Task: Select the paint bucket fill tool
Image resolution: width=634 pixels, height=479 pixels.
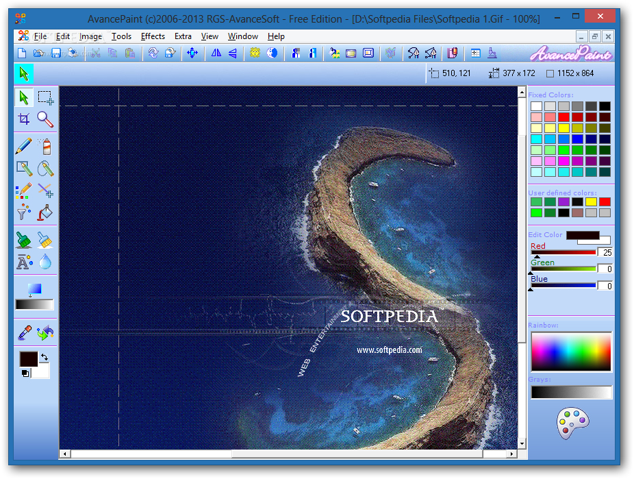Action: pos(45,212)
